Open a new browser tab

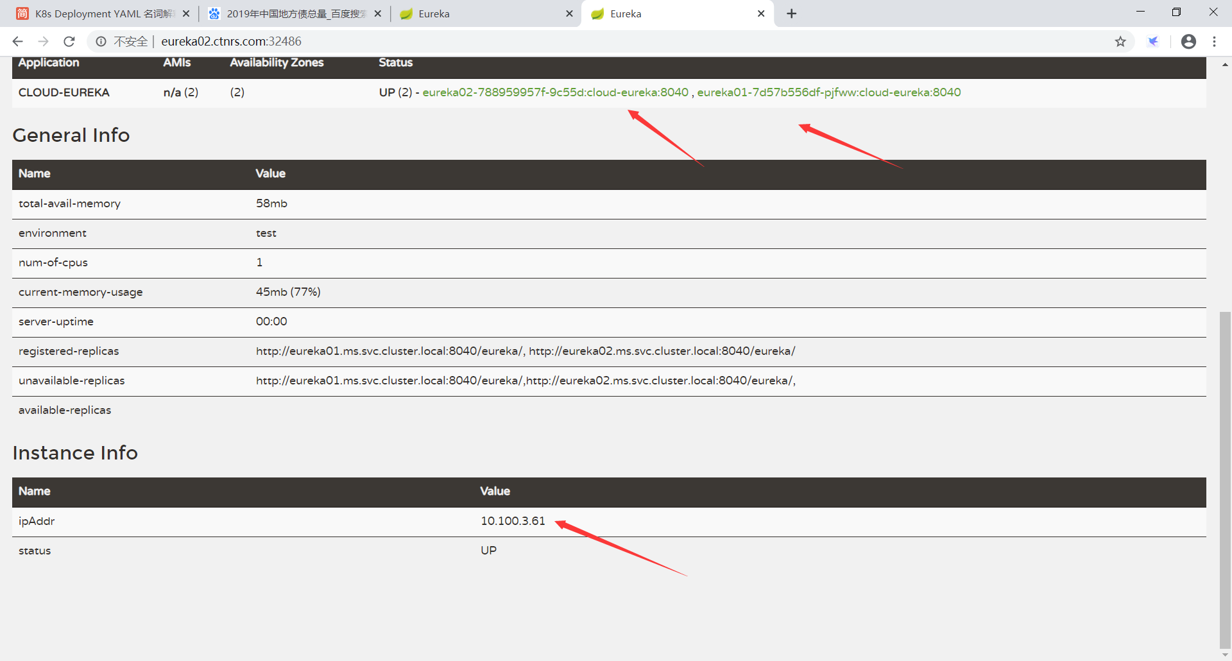point(791,13)
